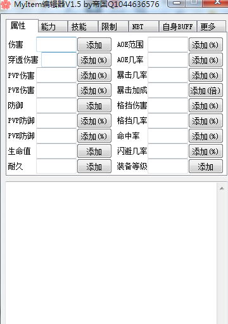Viewport: 228px width, 324px height.
Task: Click 添加(%) button for 闪避几率
Action: (x=206, y=151)
